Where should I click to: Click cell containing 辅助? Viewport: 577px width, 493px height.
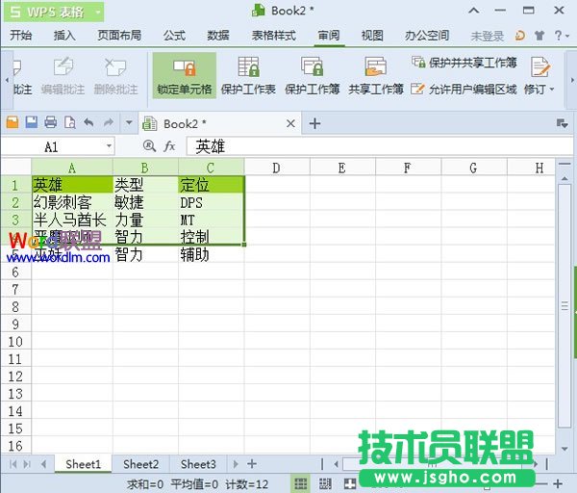coord(212,254)
